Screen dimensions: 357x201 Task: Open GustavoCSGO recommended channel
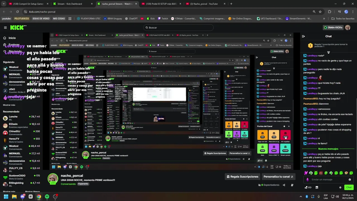pos(21,177)
